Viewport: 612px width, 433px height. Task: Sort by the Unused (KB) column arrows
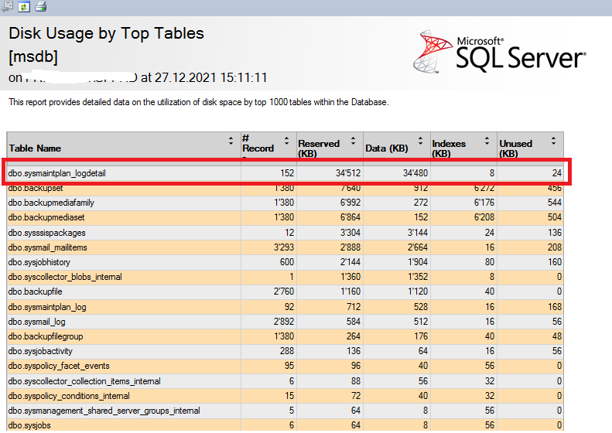point(553,141)
